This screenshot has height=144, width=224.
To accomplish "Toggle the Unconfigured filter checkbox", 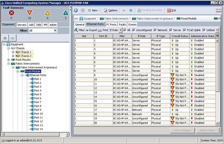I will pos(134,30).
